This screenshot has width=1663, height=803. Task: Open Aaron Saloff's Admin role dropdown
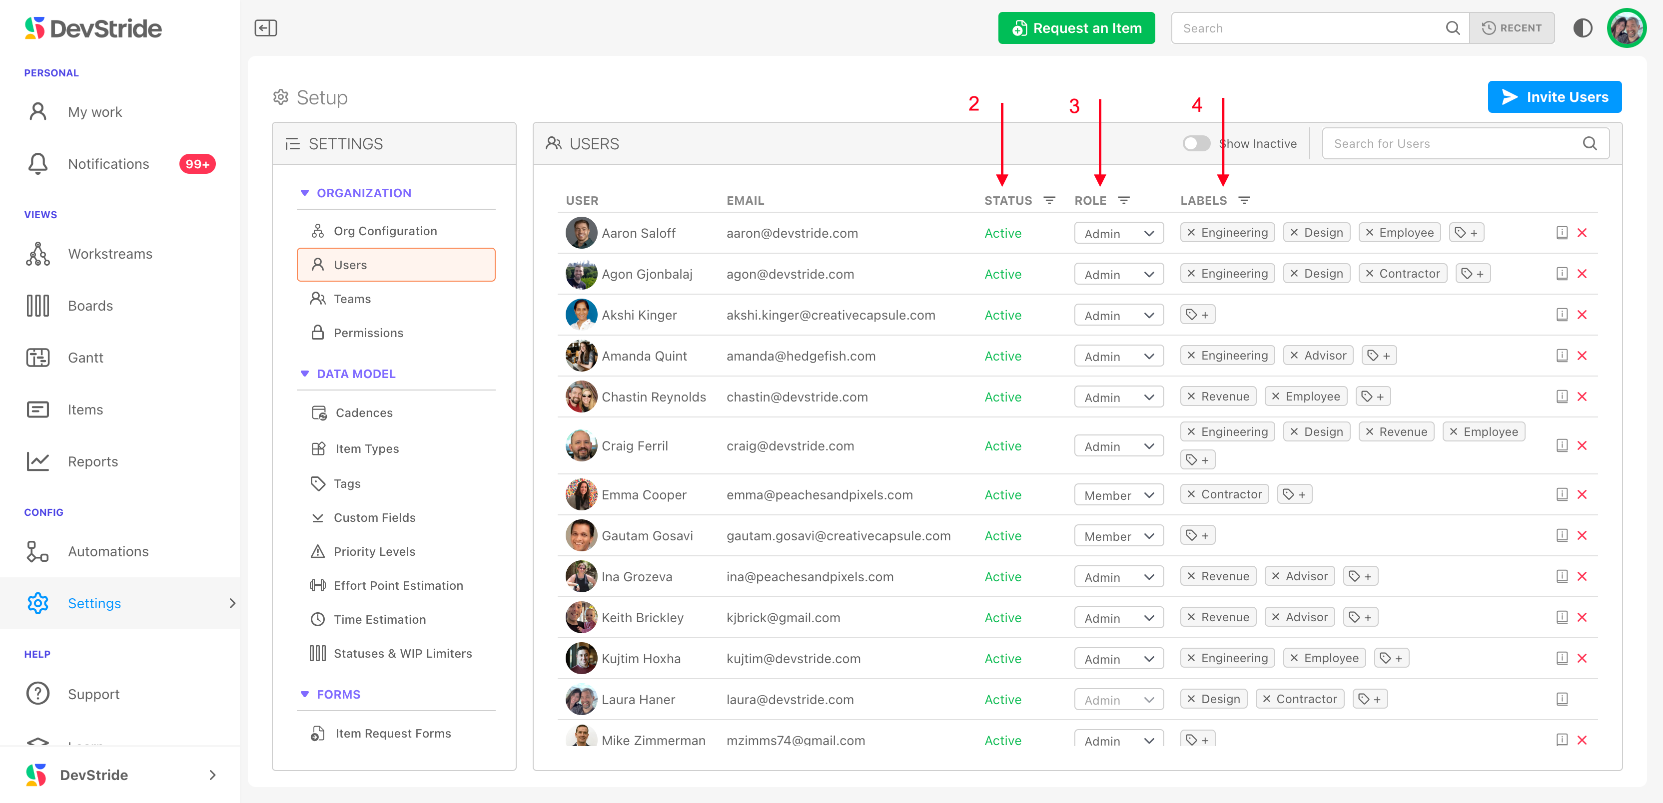tap(1118, 234)
